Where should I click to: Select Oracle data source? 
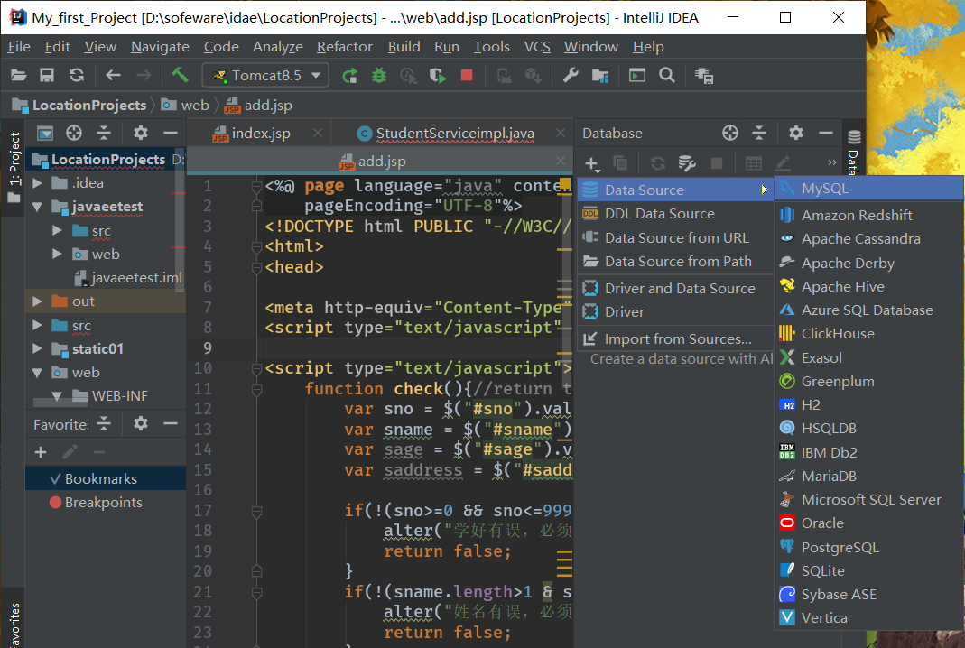coord(868,523)
